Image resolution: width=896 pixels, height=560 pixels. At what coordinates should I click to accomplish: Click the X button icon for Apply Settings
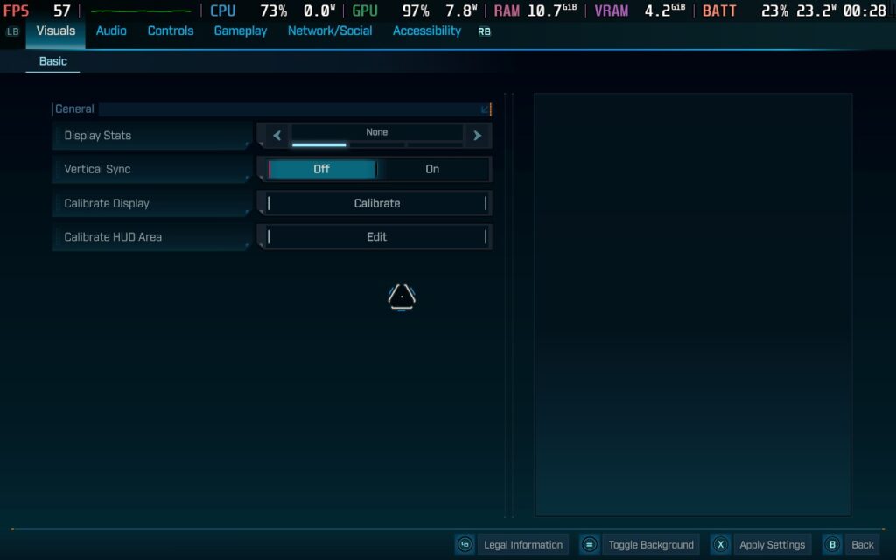click(720, 544)
